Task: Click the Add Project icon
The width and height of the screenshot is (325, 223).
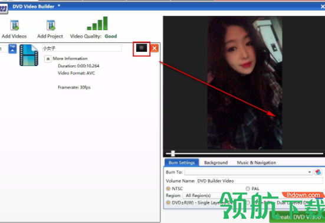Action: 51,25
